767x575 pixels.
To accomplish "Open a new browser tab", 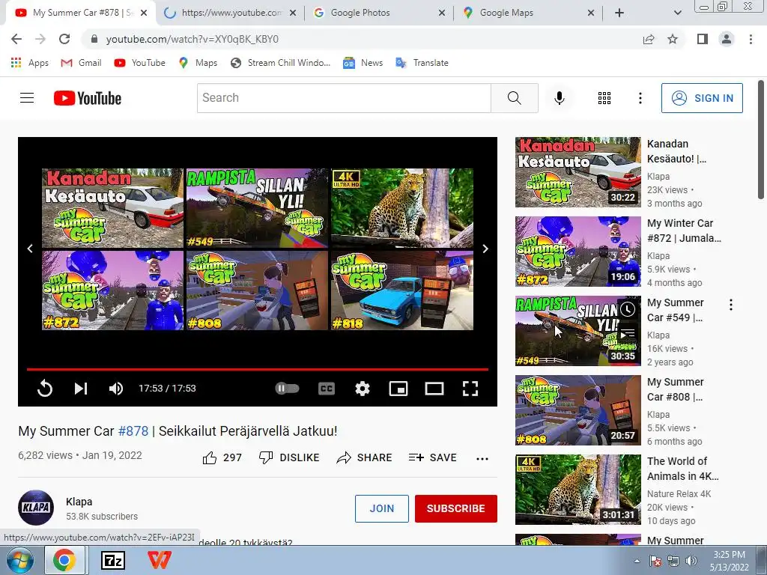I will pos(619,13).
